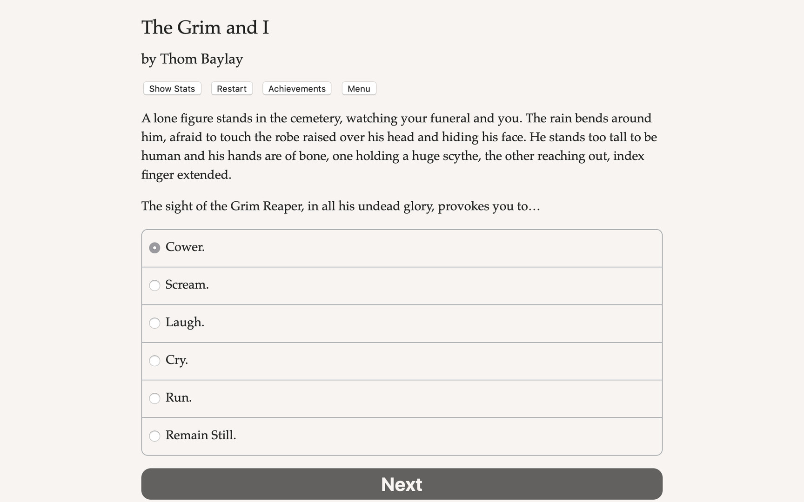Image resolution: width=804 pixels, height=502 pixels.
Task: Restart the story
Action: click(231, 88)
